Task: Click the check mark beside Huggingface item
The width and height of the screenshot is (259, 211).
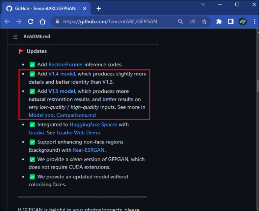Action: (x=32, y=125)
